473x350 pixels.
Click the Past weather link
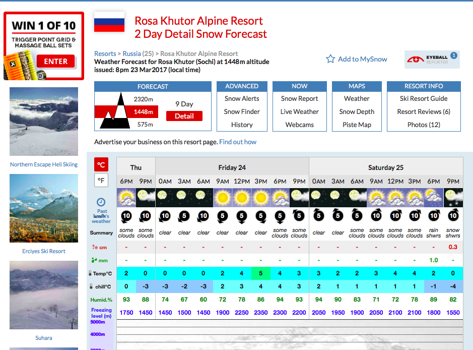(101, 216)
